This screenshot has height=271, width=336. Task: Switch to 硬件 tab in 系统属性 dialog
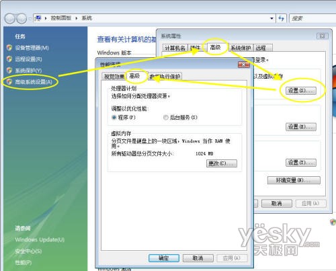pyautogui.click(x=195, y=48)
